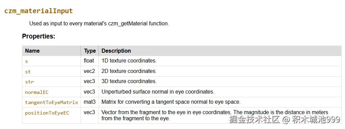The width and height of the screenshot is (345, 129).
Task: Click the float type cell
Action: (x=89, y=60)
